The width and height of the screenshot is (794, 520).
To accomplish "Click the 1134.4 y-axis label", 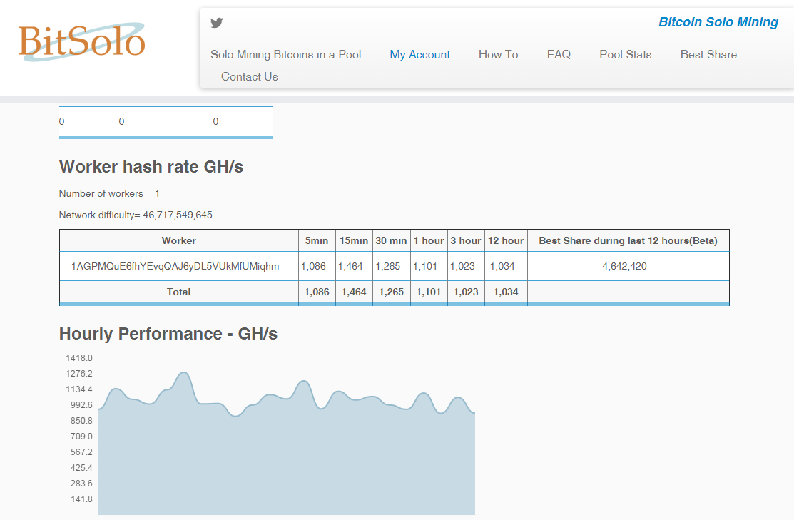I will click(79, 389).
